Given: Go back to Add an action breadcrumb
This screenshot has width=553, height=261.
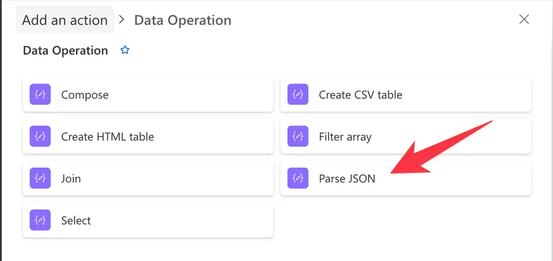Looking at the screenshot, I should point(65,20).
